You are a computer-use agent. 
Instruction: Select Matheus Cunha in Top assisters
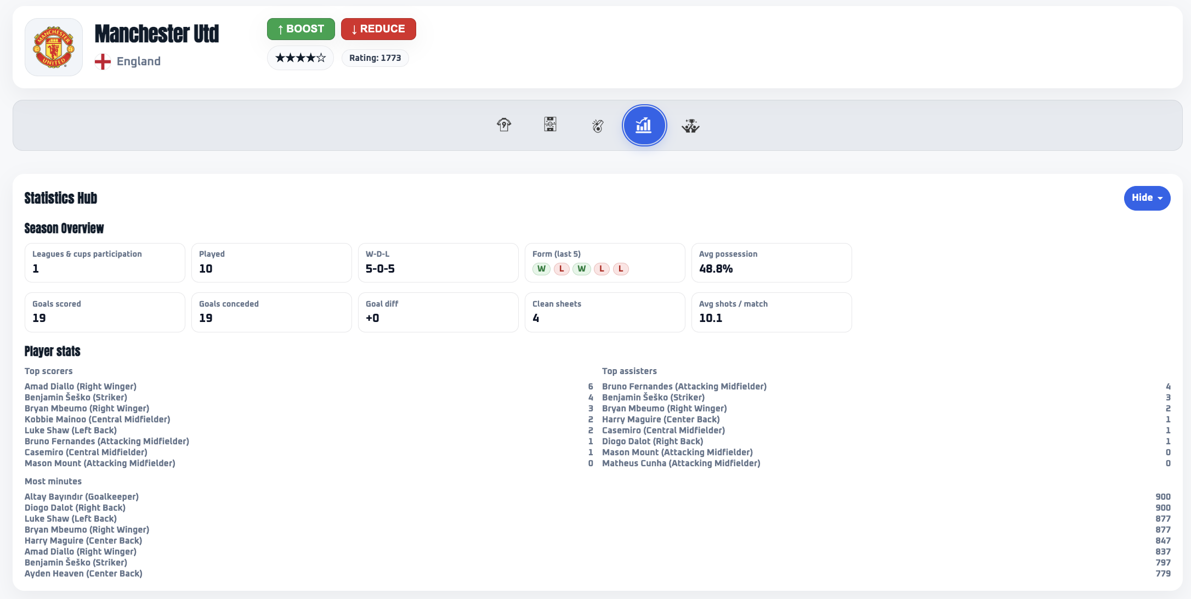[886, 464]
